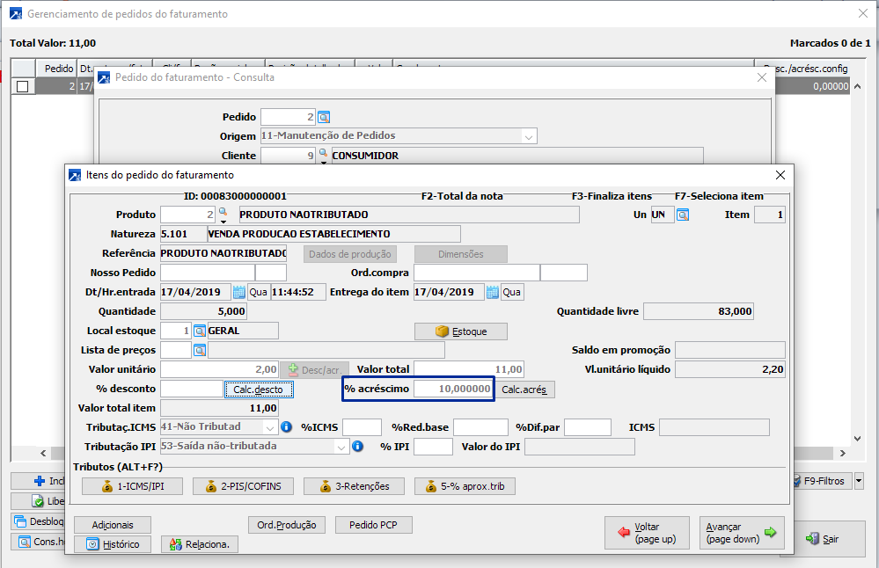Open Adicionais button

pos(112,525)
